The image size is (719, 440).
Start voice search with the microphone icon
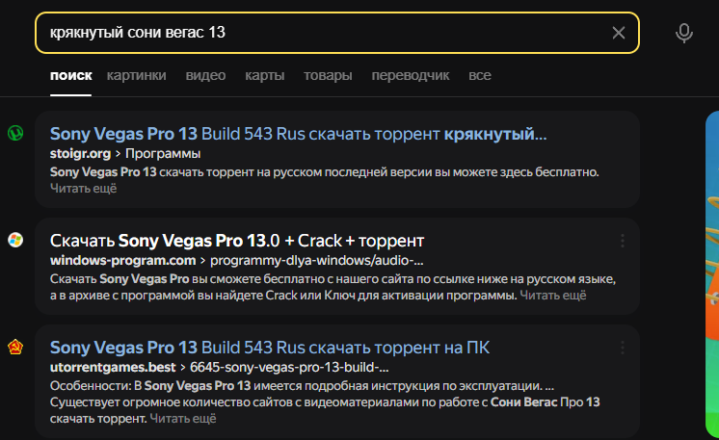[684, 34]
